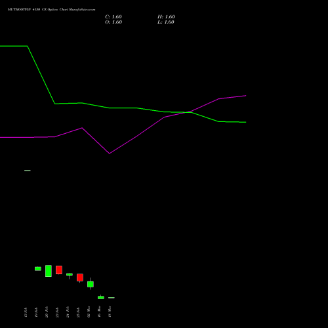Select the red candle above 25 Feb
Viewport: 328px width, 328px height.
[80, 277]
